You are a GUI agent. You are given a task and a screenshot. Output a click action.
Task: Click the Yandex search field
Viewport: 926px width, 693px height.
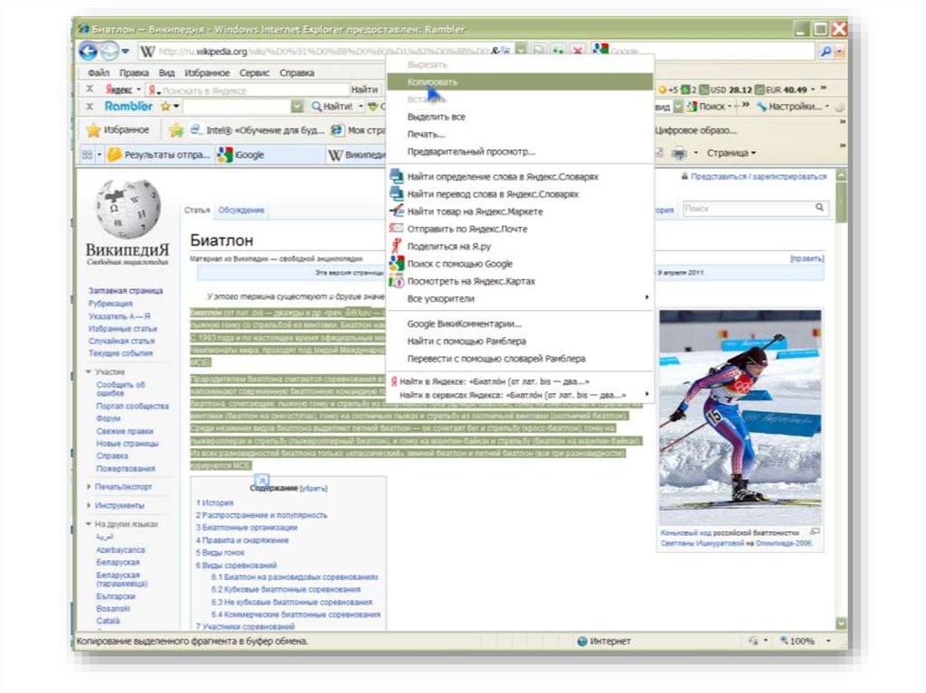coord(248,90)
